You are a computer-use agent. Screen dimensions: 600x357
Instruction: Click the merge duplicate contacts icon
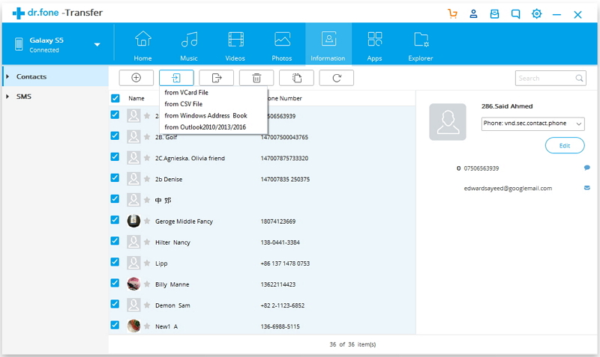pyautogui.click(x=296, y=78)
